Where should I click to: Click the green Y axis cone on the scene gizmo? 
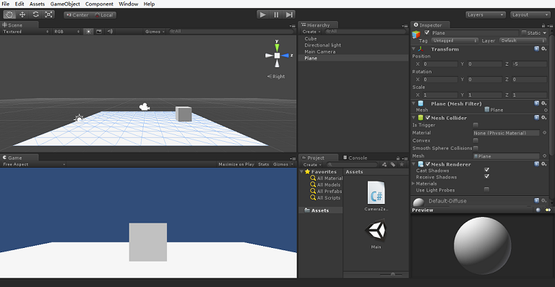pos(277,48)
